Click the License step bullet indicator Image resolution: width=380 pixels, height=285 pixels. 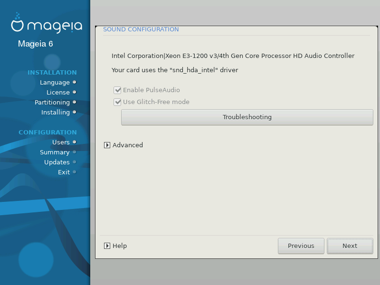[75, 92]
